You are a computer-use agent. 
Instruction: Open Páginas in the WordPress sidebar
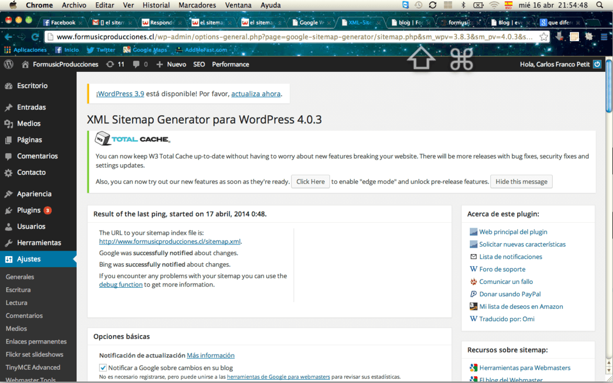(x=30, y=140)
